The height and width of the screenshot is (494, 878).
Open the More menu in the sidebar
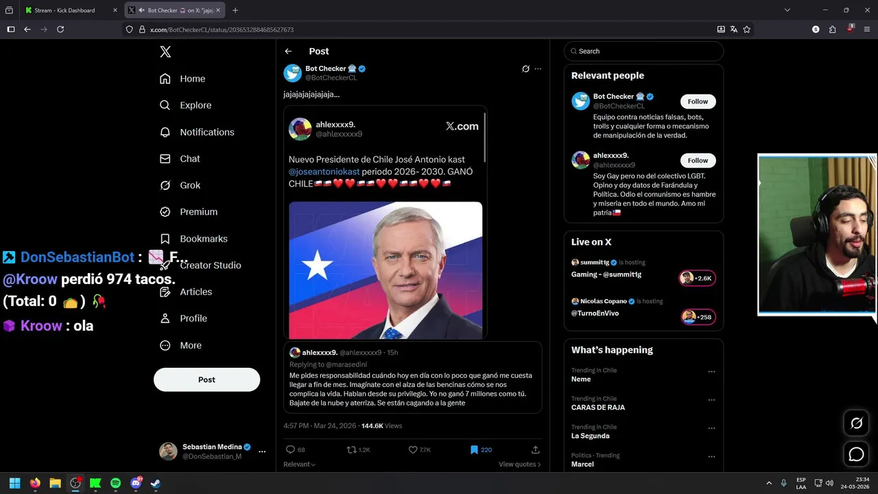tap(180, 345)
